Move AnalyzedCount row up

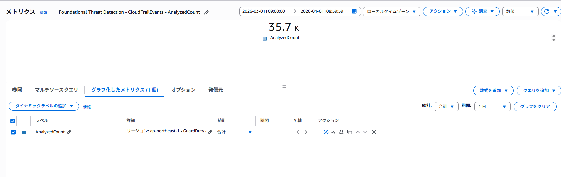[x=358, y=132]
